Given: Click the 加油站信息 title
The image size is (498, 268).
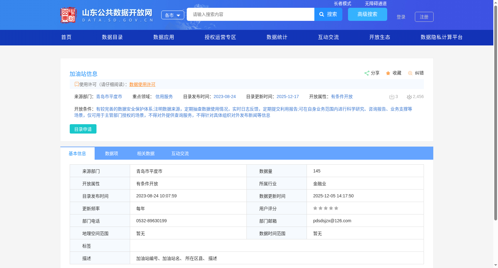Looking at the screenshot, I should coord(83,74).
